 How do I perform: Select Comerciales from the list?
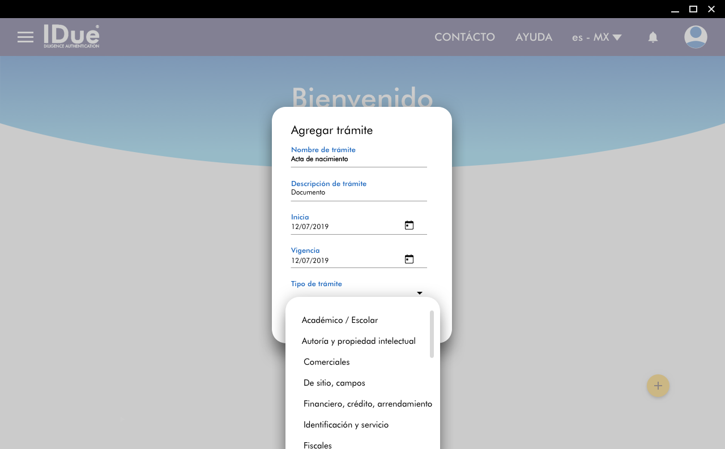(x=327, y=362)
